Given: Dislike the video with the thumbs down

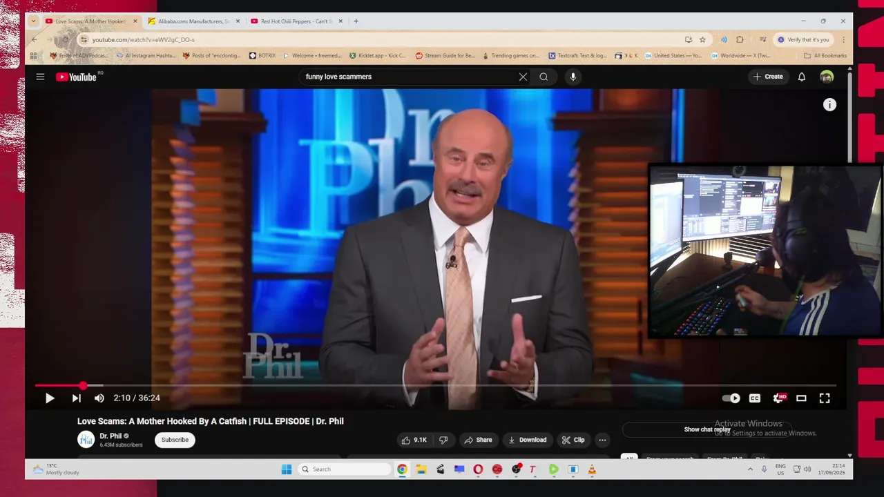Looking at the screenshot, I should [443, 440].
